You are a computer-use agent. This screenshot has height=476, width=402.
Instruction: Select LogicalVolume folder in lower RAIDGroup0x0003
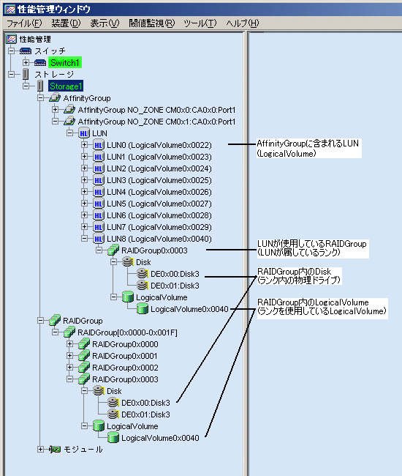(x=132, y=426)
